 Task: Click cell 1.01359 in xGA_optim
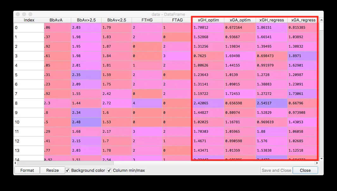(240, 151)
